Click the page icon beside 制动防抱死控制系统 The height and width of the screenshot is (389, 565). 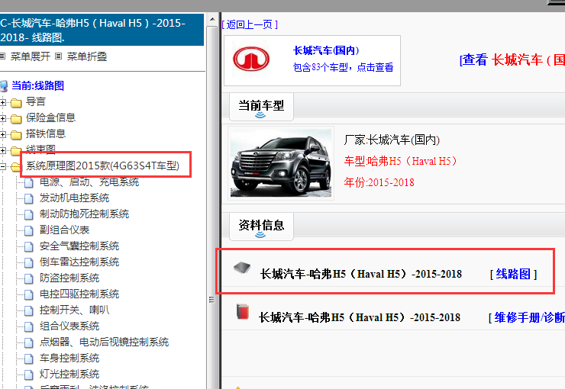(29, 215)
